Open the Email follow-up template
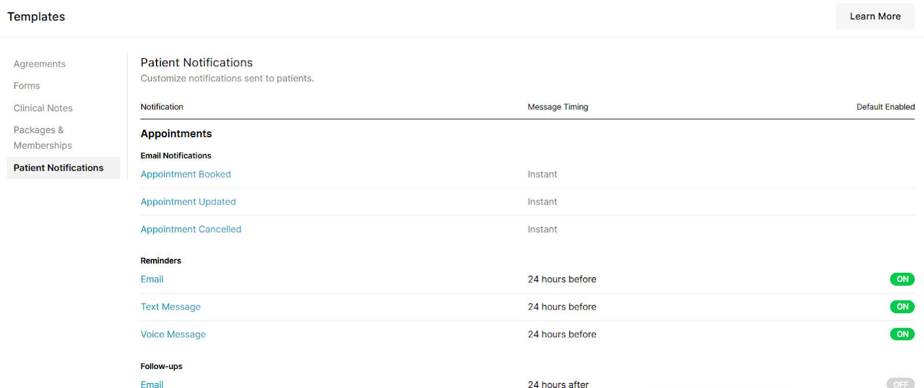Viewport: 924px width, 388px height. [x=151, y=383]
